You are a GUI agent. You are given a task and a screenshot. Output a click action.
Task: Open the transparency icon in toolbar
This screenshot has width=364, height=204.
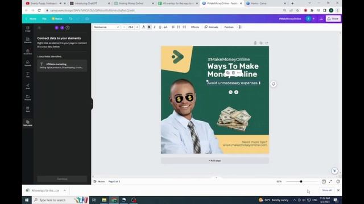tap(240, 27)
